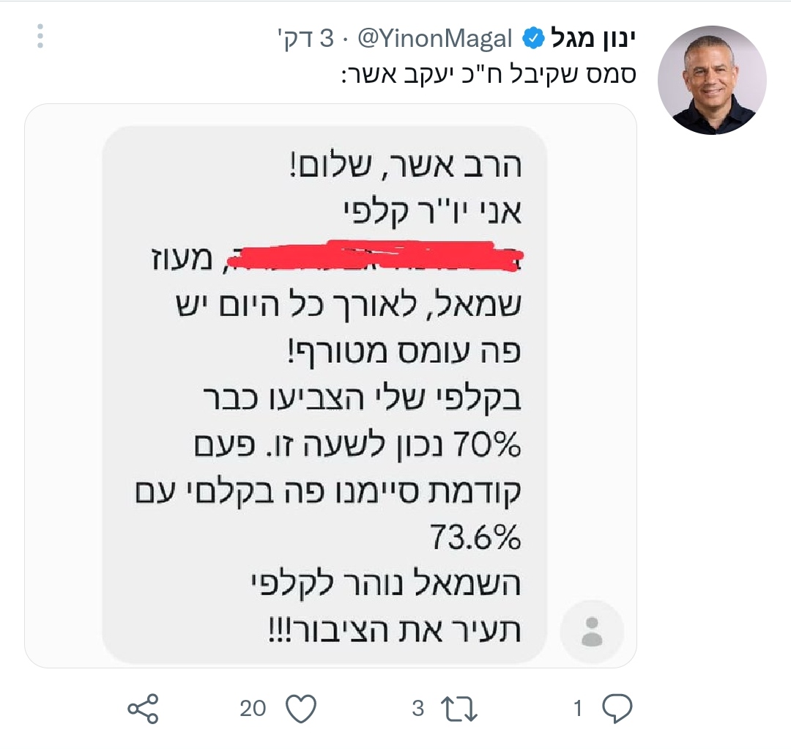This screenshot has height=749, width=791.
Task: Click the heart icon to like the tweet
Action: click(300, 709)
